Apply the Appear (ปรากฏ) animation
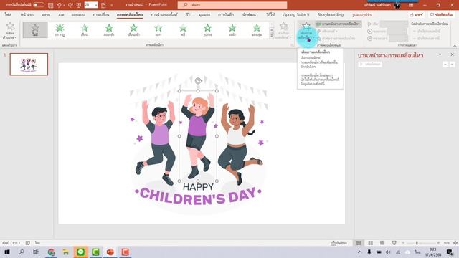The width and height of the screenshot is (459, 258). [x=60, y=30]
